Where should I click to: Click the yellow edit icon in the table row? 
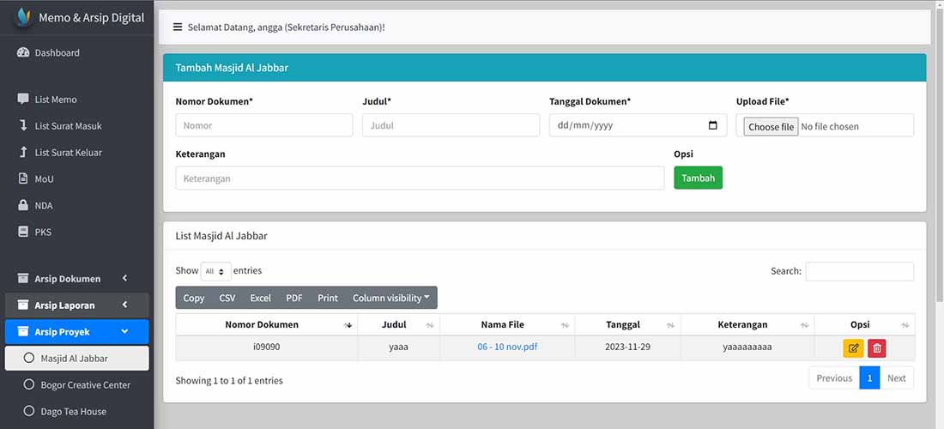[853, 347]
